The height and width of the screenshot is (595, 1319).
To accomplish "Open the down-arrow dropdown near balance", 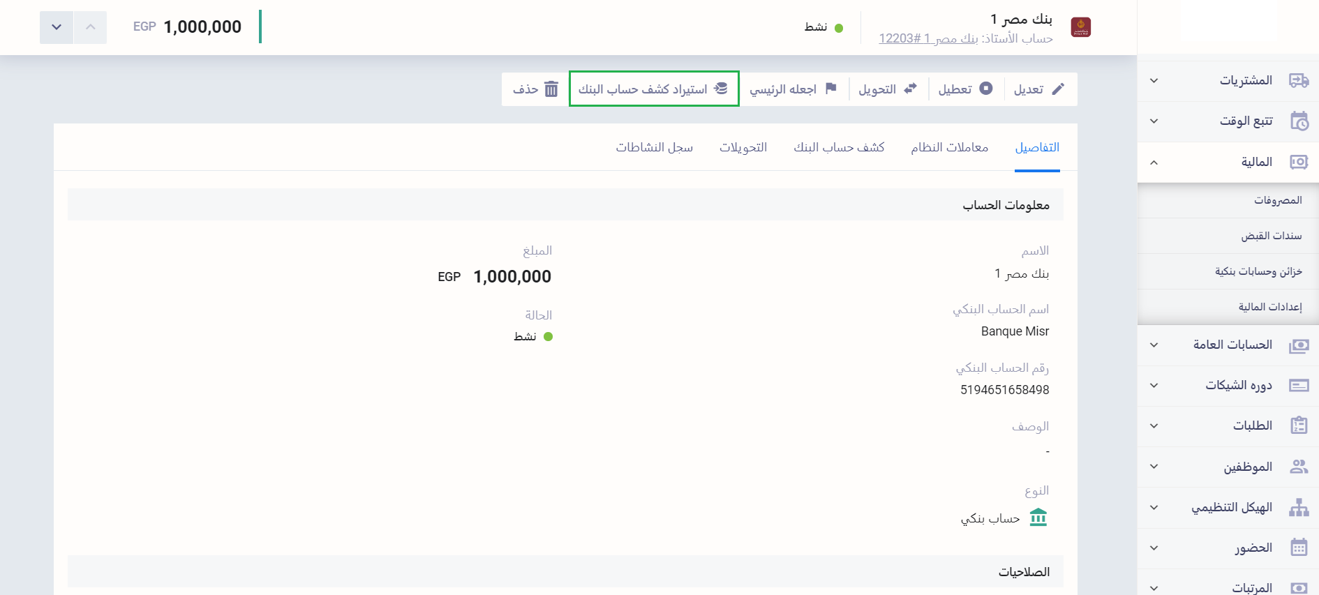I will (x=57, y=27).
